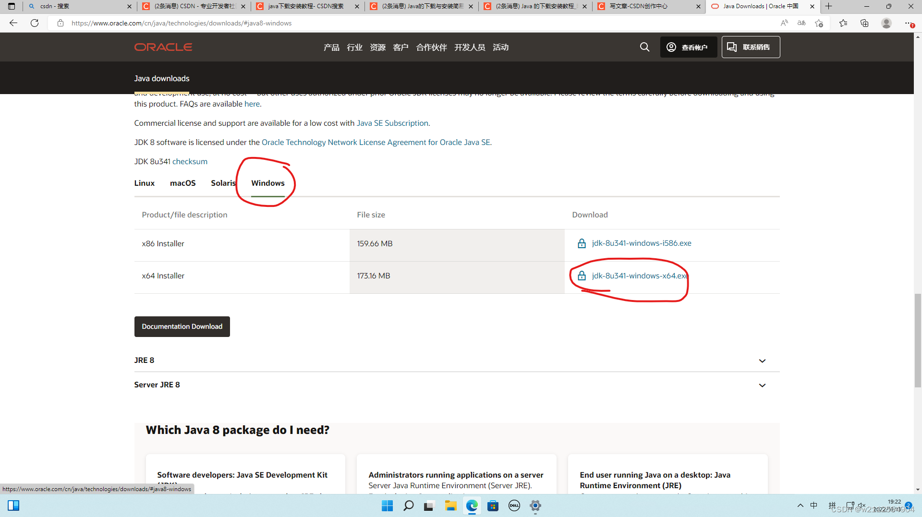
Task: Open widgets panel on taskbar
Action: (13, 505)
